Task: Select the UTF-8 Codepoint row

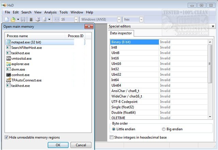Action: click(159, 102)
